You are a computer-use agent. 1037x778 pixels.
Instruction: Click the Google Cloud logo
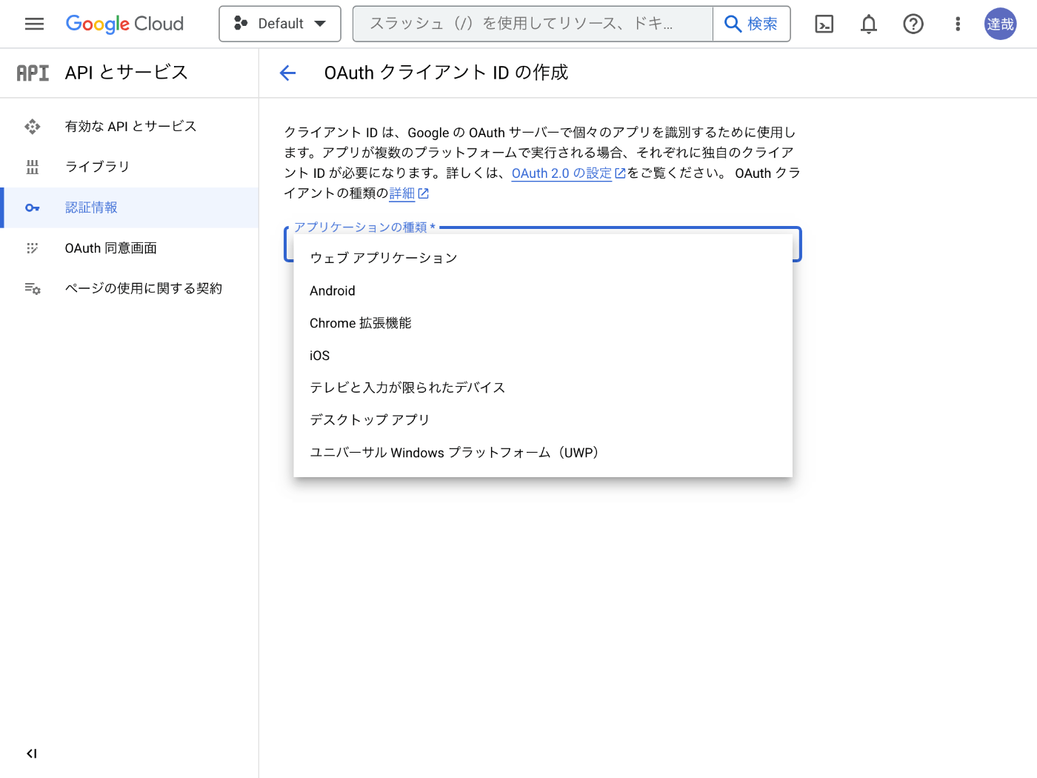point(124,24)
